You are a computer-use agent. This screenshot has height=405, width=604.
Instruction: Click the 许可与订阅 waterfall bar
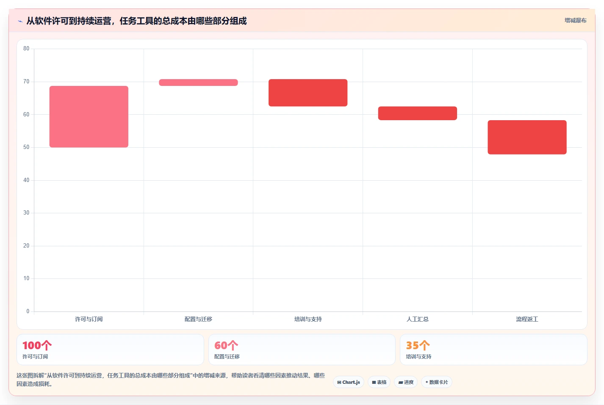point(89,117)
